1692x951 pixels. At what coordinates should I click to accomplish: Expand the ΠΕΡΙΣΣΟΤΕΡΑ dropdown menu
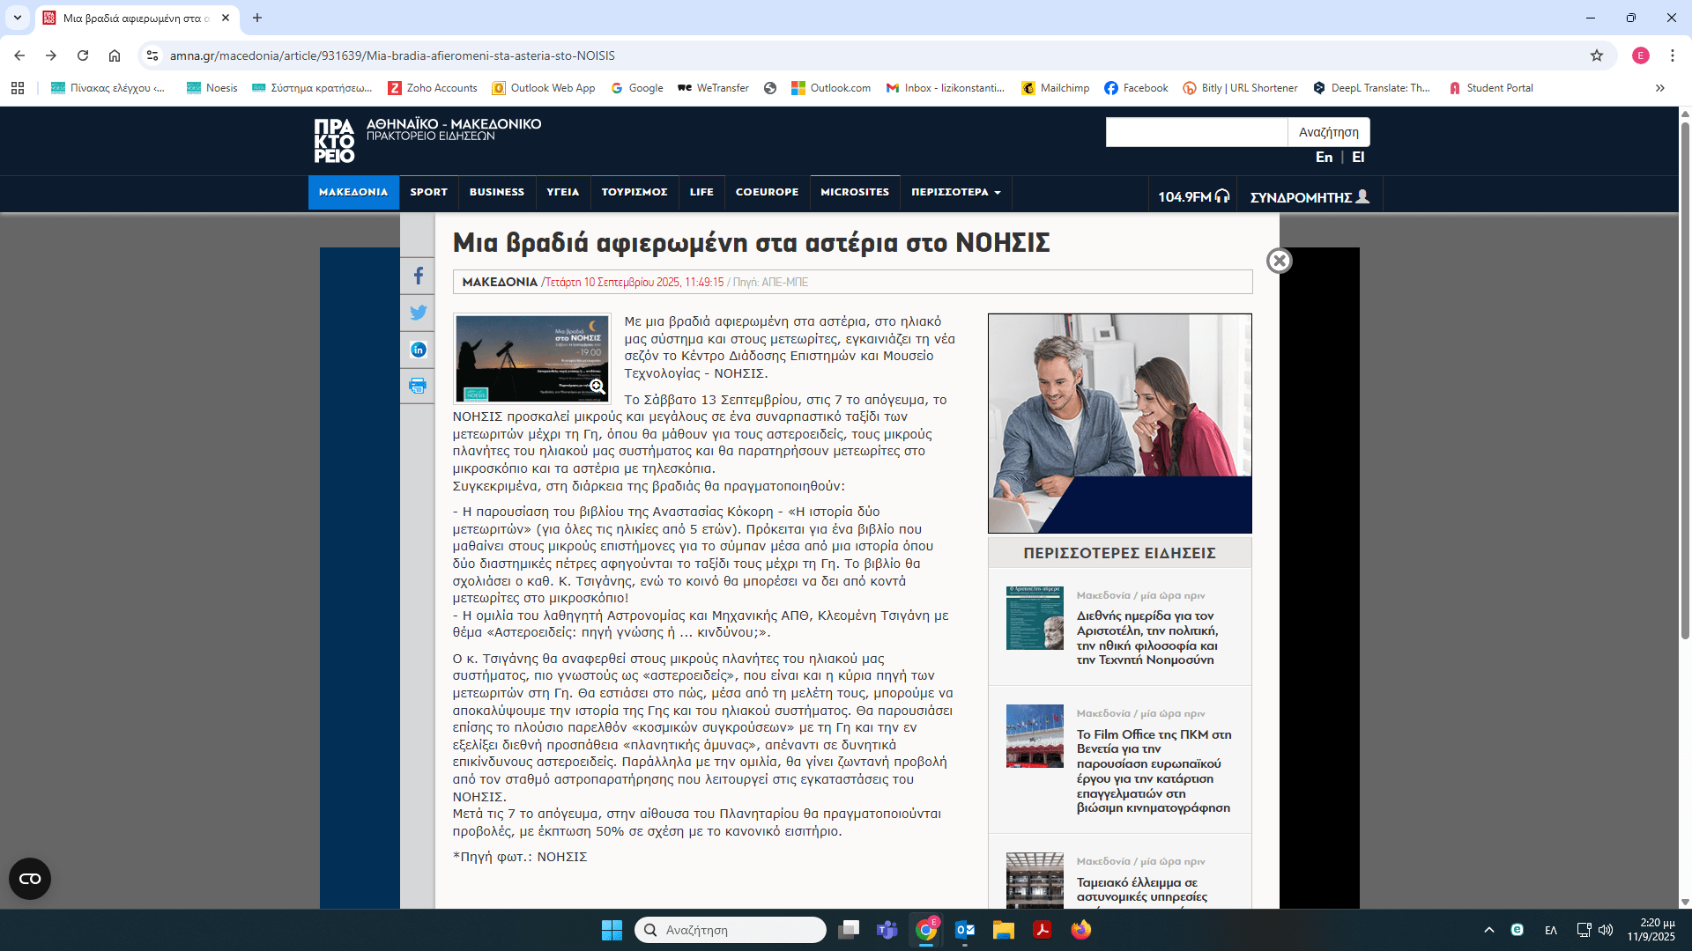(x=955, y=192)
